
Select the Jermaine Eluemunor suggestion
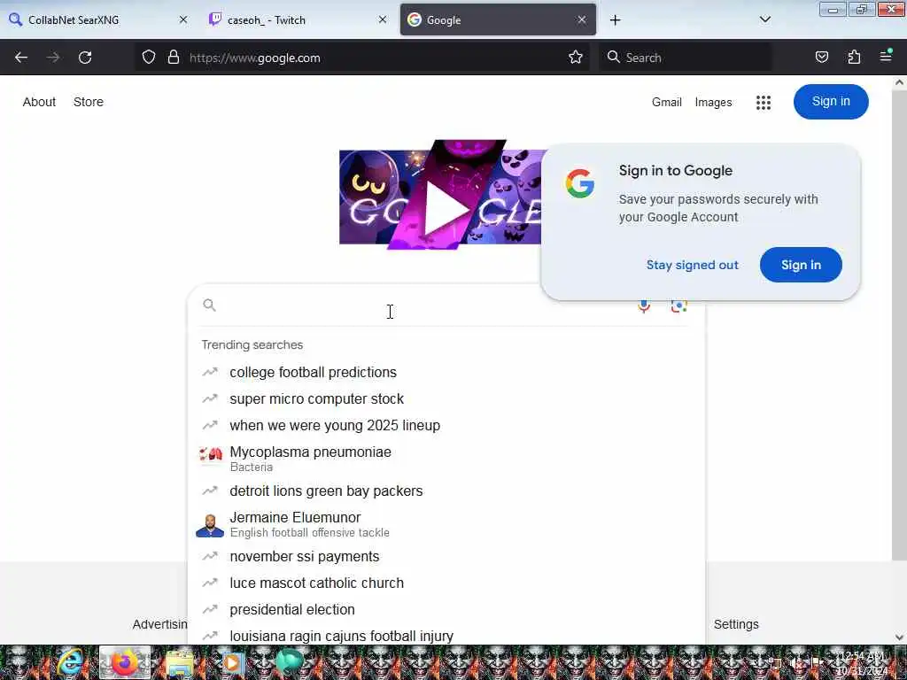click(x=446, y=524)
